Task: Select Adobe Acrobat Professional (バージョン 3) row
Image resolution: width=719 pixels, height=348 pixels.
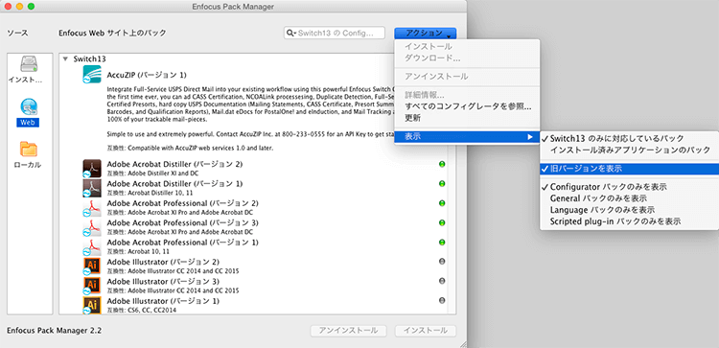Action: (254, 227)
